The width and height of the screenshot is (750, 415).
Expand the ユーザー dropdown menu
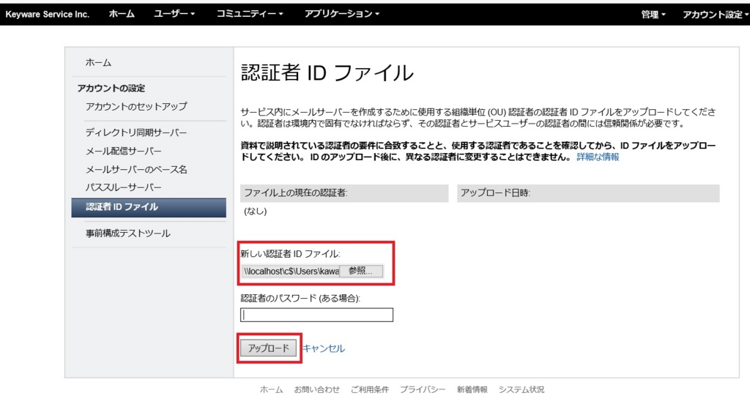pyautogui.click(x=174, y=14)
